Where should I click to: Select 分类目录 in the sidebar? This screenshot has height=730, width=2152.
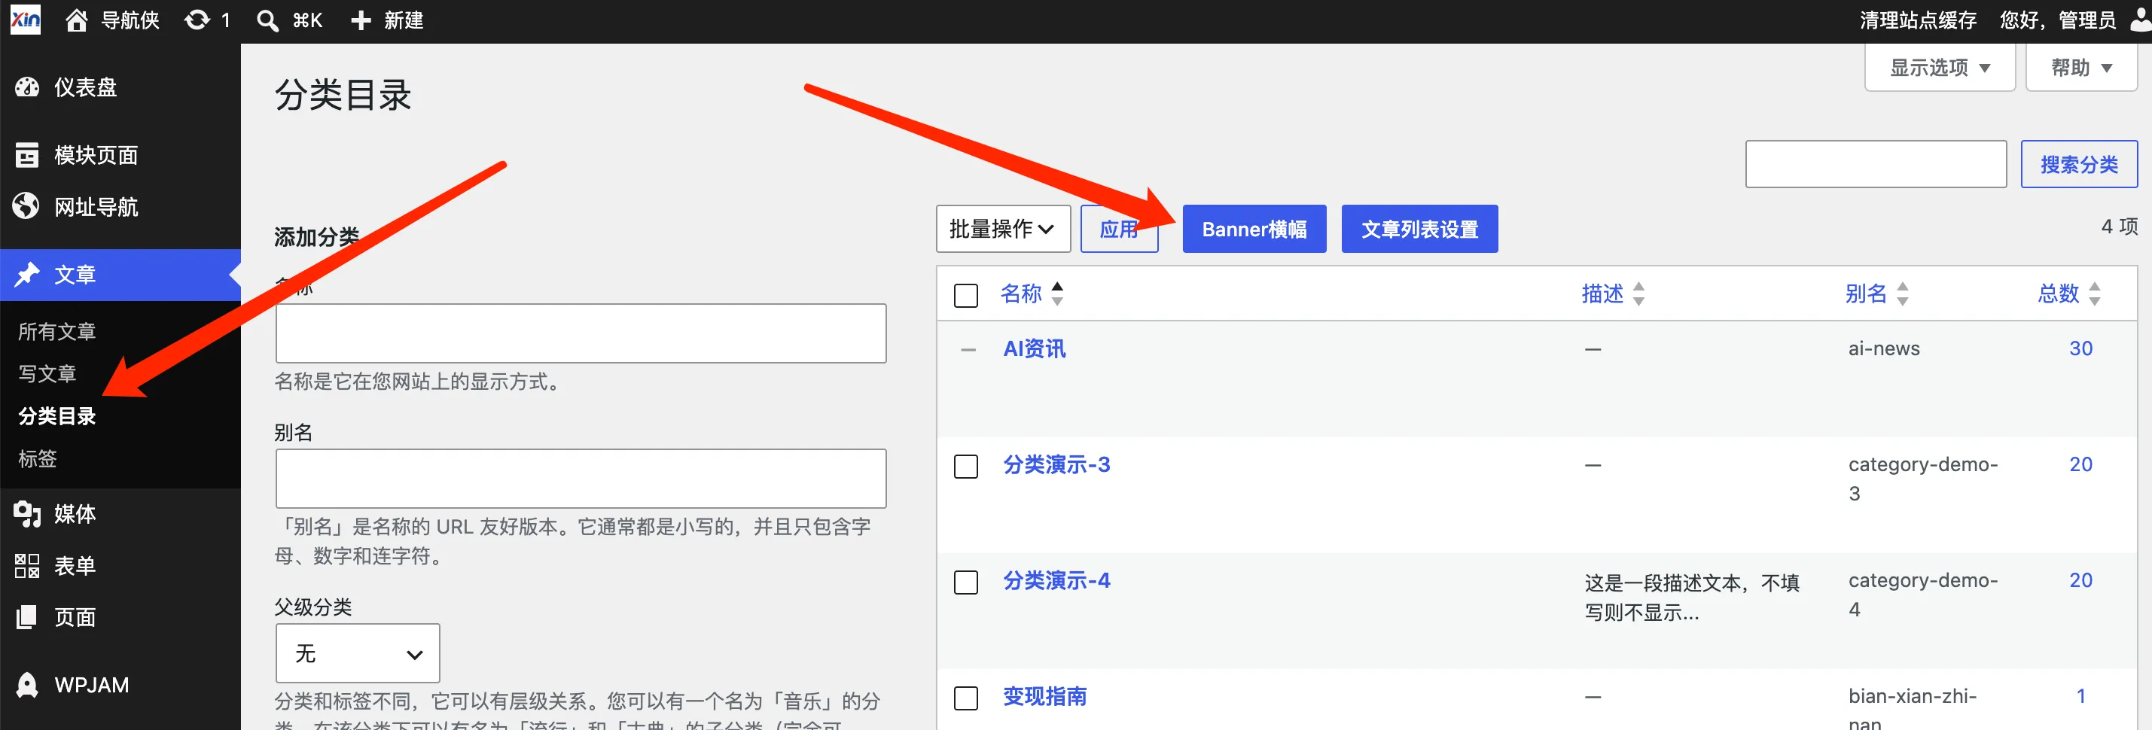point(56,416)
